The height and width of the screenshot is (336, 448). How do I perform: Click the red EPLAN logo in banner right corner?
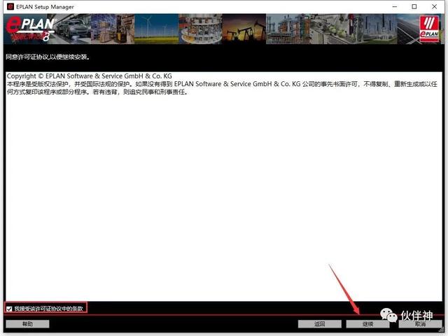[429, 29]
